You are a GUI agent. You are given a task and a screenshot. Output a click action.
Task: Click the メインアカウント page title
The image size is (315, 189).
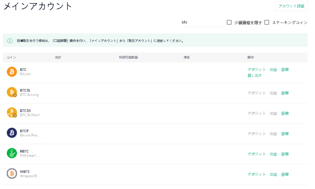(x=38, y=6)
